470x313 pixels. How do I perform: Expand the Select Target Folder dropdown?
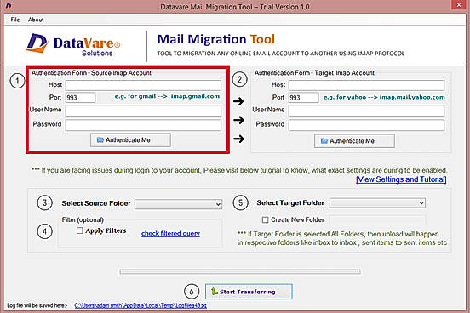coord(377,202)
